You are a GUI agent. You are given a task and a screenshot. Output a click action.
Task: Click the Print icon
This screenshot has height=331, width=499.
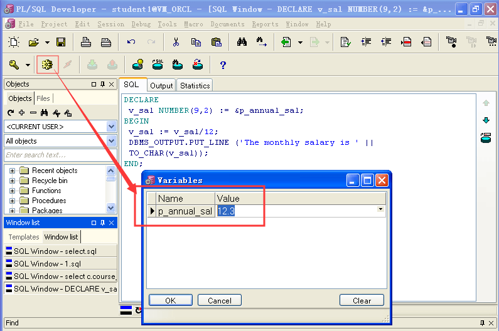(85, 42)
